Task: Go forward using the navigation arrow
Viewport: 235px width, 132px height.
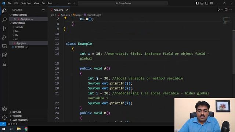Action: pos(74,3)
